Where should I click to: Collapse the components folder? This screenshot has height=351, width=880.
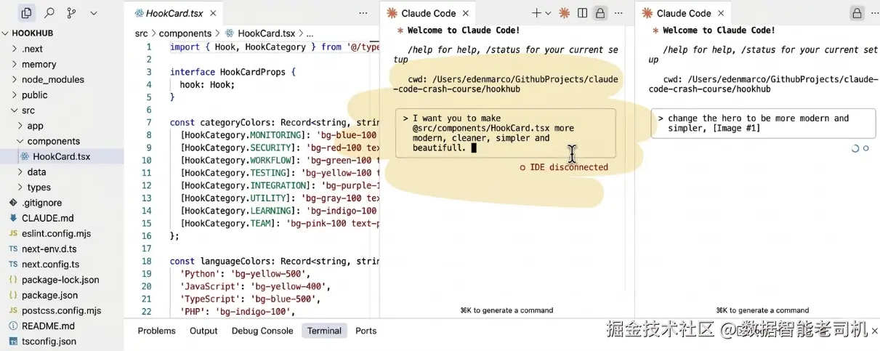[x=53, y=141]
